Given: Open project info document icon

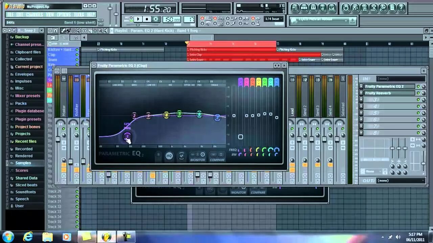Looking at the screenshot, I should pos(392,8).
